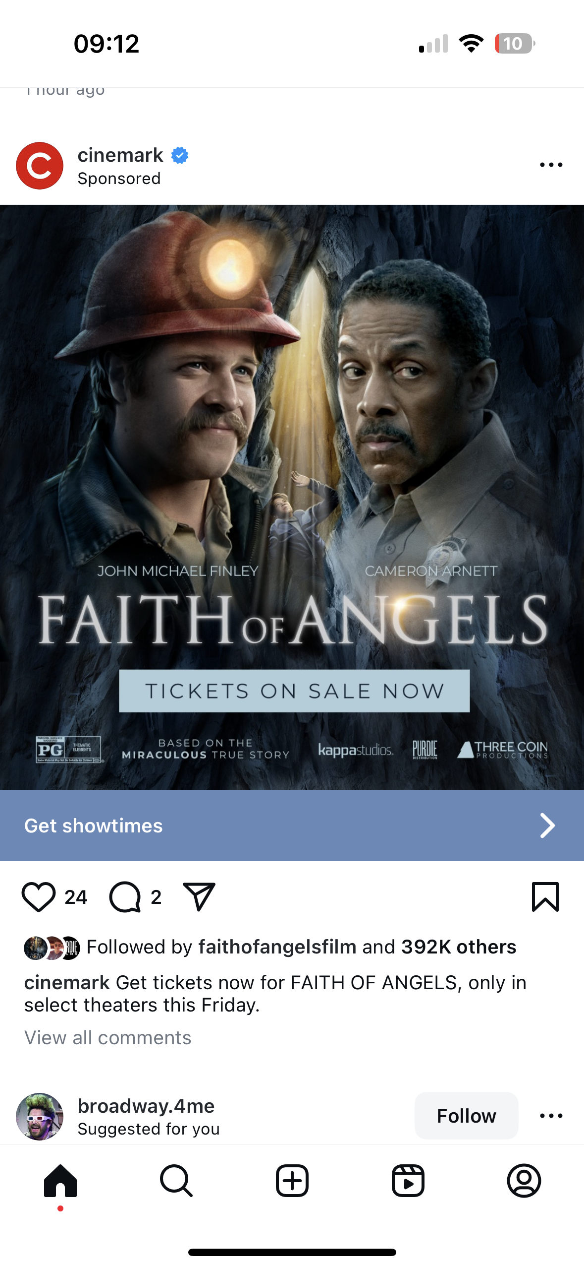Go to Home feed tab

[x=60, y=1181]
